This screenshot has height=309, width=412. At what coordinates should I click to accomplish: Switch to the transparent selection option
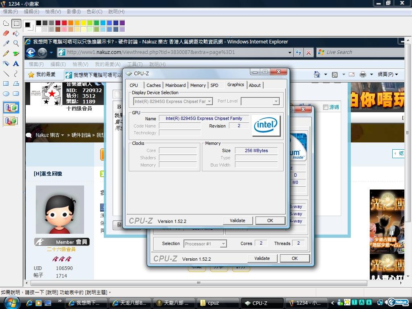coord(11,120)
